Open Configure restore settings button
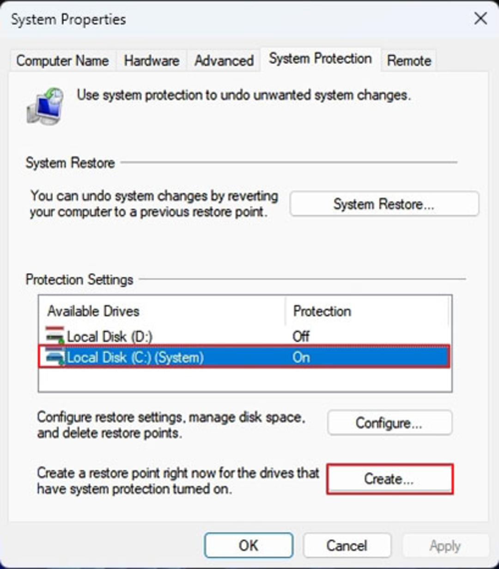Viewport: 499px width, 569px height. [x=389, y=422]
